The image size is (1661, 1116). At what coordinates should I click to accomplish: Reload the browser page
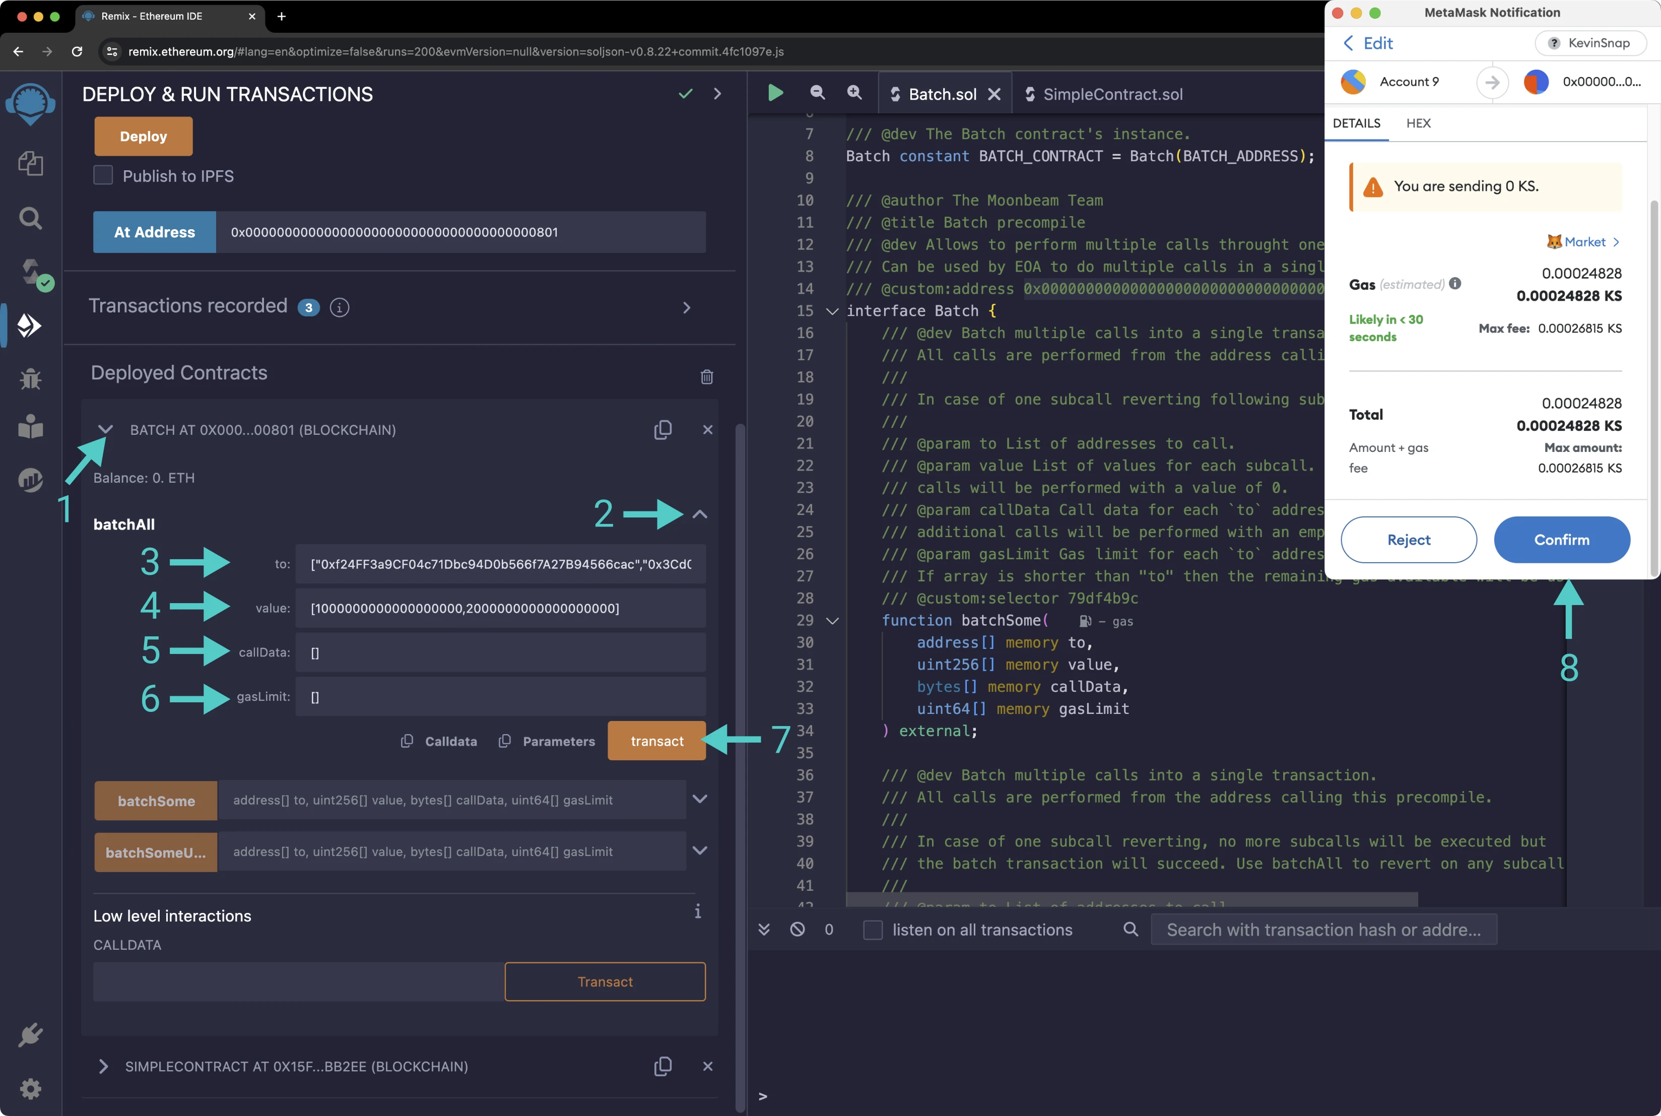[77, 51]
